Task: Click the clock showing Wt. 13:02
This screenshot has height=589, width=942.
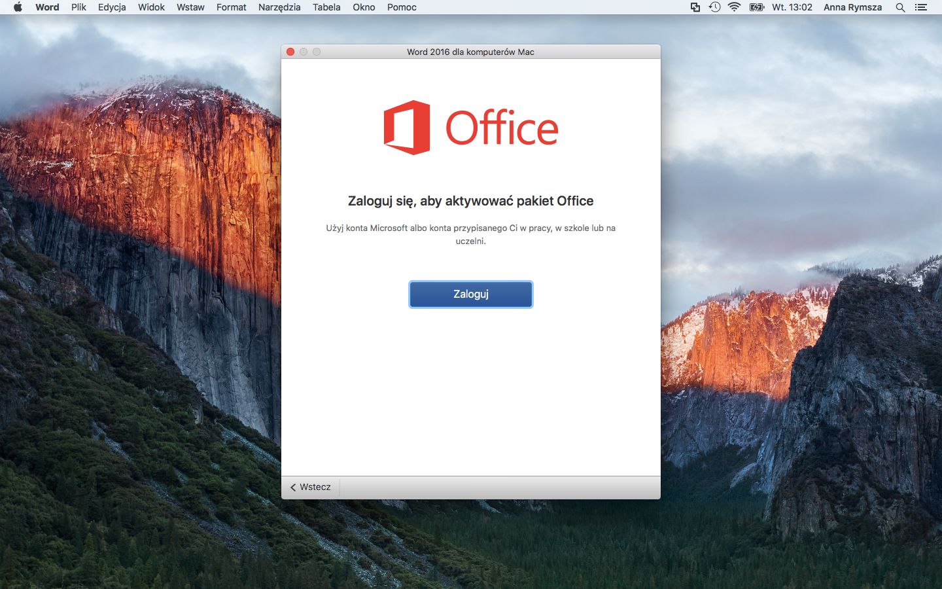Action: [792, 7]
